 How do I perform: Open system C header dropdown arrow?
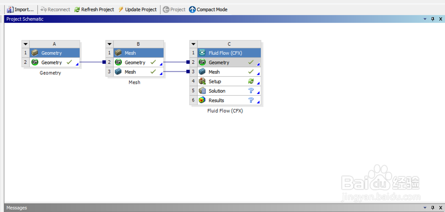(193, 44)
